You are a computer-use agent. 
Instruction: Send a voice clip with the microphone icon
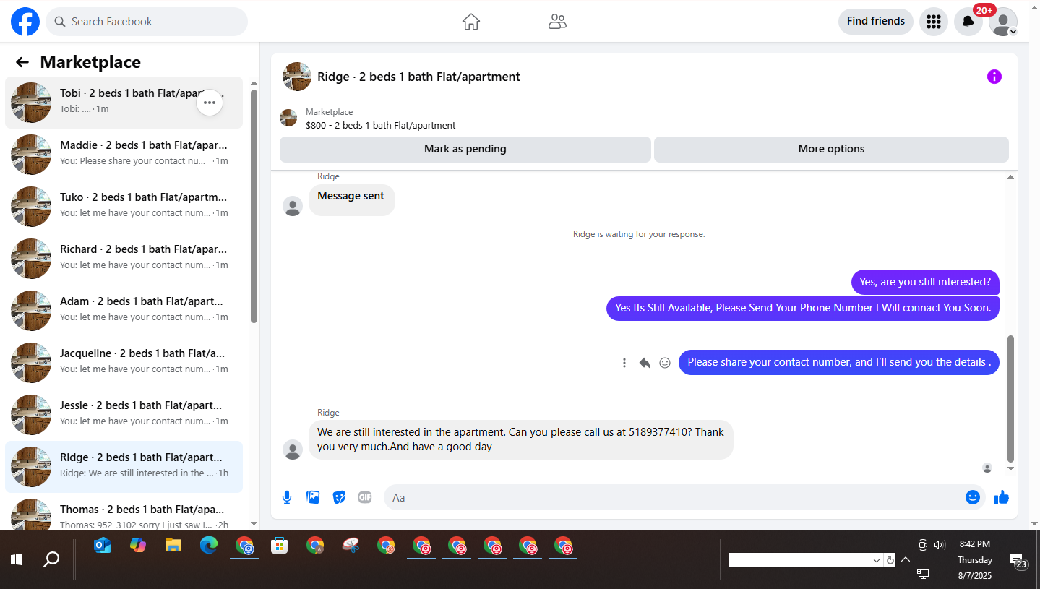[x=287, y=497]
